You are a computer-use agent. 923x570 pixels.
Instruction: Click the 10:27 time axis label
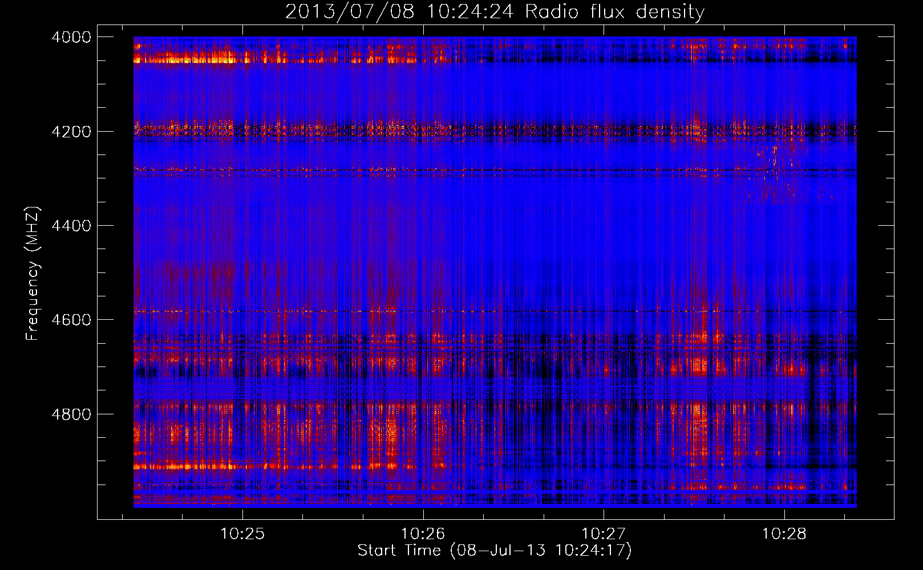[603, 534]
